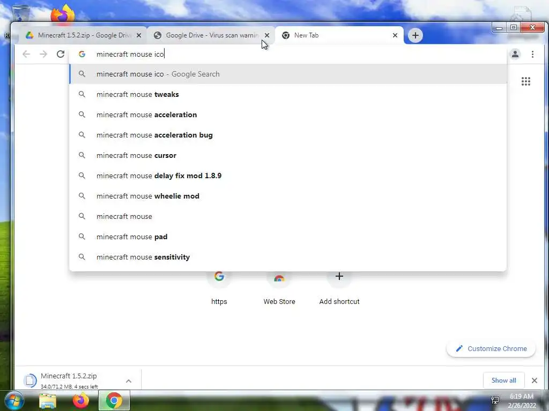The width and height of the screenshot is (549, 411).
Task: Switch to Google Drive Virus scan warning tab
Action: click(x=211, y=35)
